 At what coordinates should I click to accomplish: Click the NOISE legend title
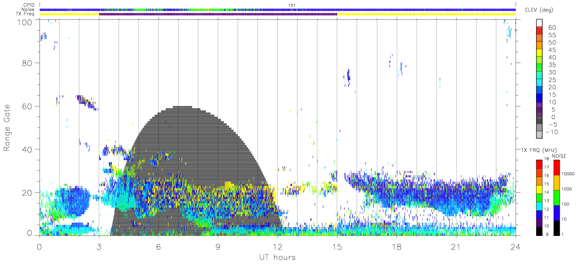[x=559, y=156]
